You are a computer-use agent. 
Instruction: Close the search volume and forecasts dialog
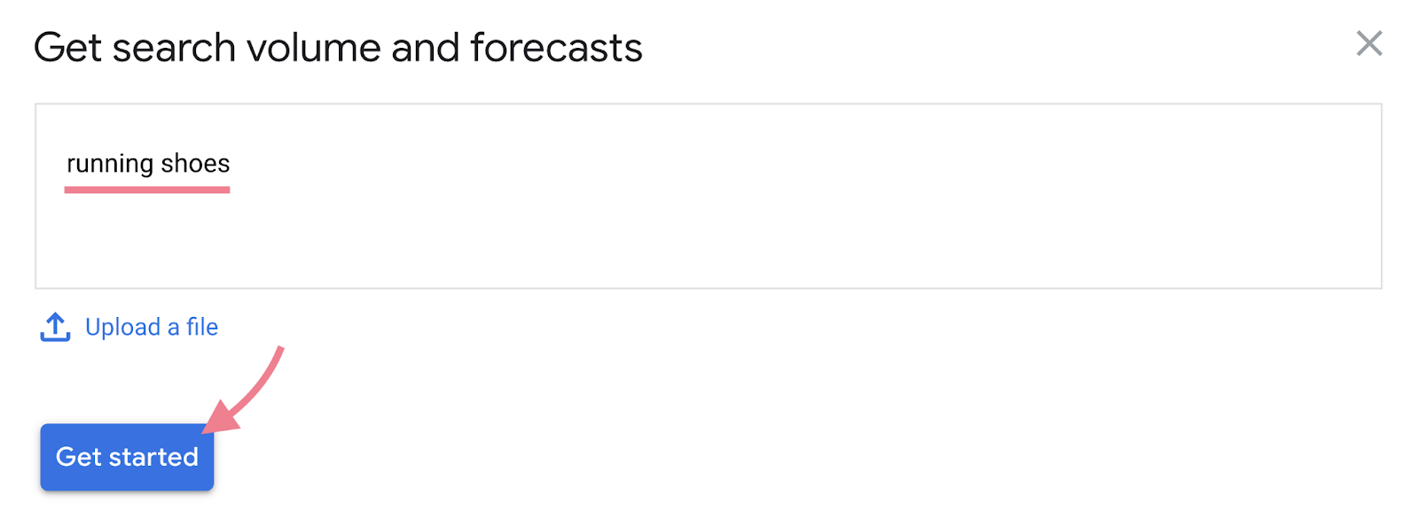pos(1368,43)
